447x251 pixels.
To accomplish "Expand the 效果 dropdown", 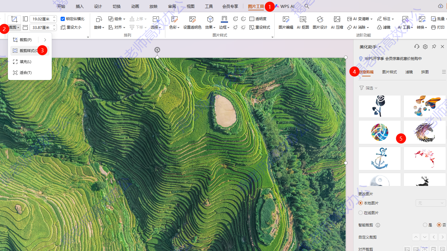I will click(x=210, y=27).
